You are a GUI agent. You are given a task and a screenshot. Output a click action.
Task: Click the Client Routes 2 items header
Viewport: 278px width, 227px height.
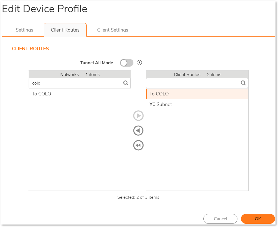197,74
